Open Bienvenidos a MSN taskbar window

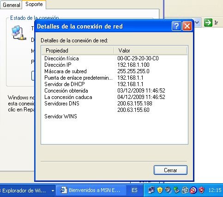(x=91, y=191)
